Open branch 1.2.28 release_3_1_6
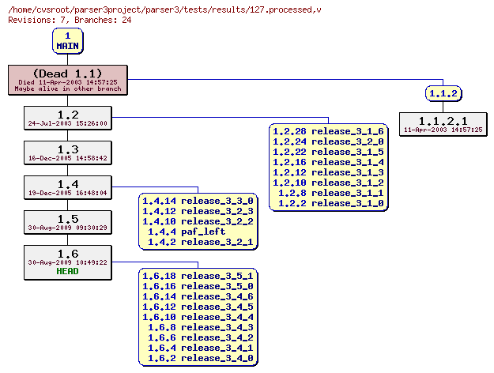The height and width of the screenshot is (373, 494). click(328, 131)
